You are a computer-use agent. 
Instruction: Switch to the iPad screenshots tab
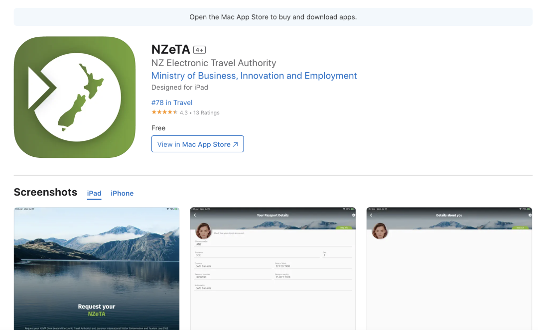94,193
